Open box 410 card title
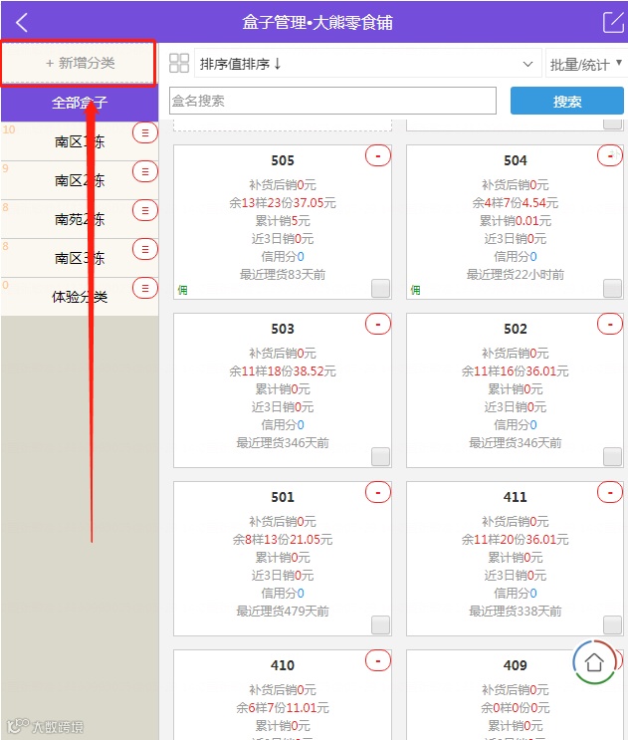The width and height of the screenshot is (628, 740). coord(283,665)
